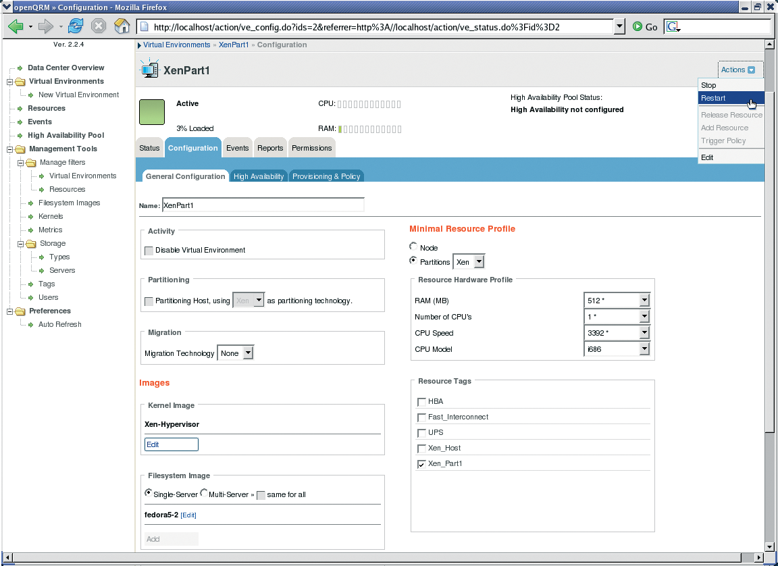Click the Kernel Image Edit button
Screen dimensions: 778x566
171,444
